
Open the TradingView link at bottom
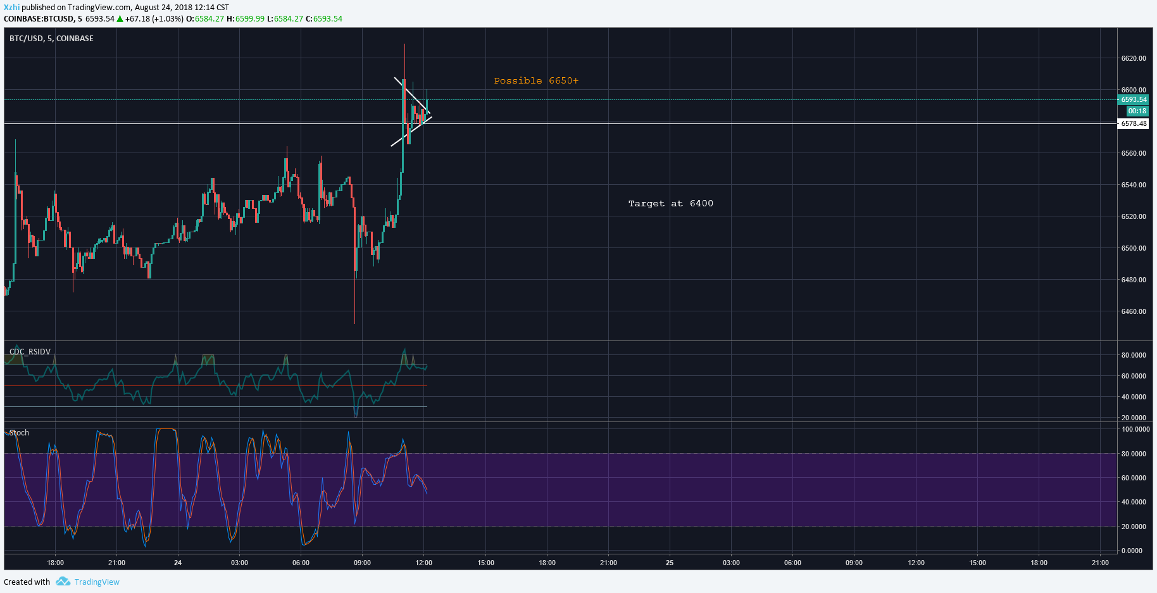tap(97, 582)
